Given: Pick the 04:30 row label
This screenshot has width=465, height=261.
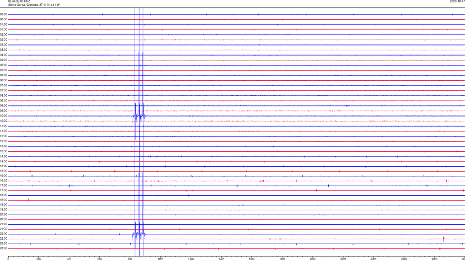Looking at the screenshot, I should pyautogui.click(x=3, y=60).
